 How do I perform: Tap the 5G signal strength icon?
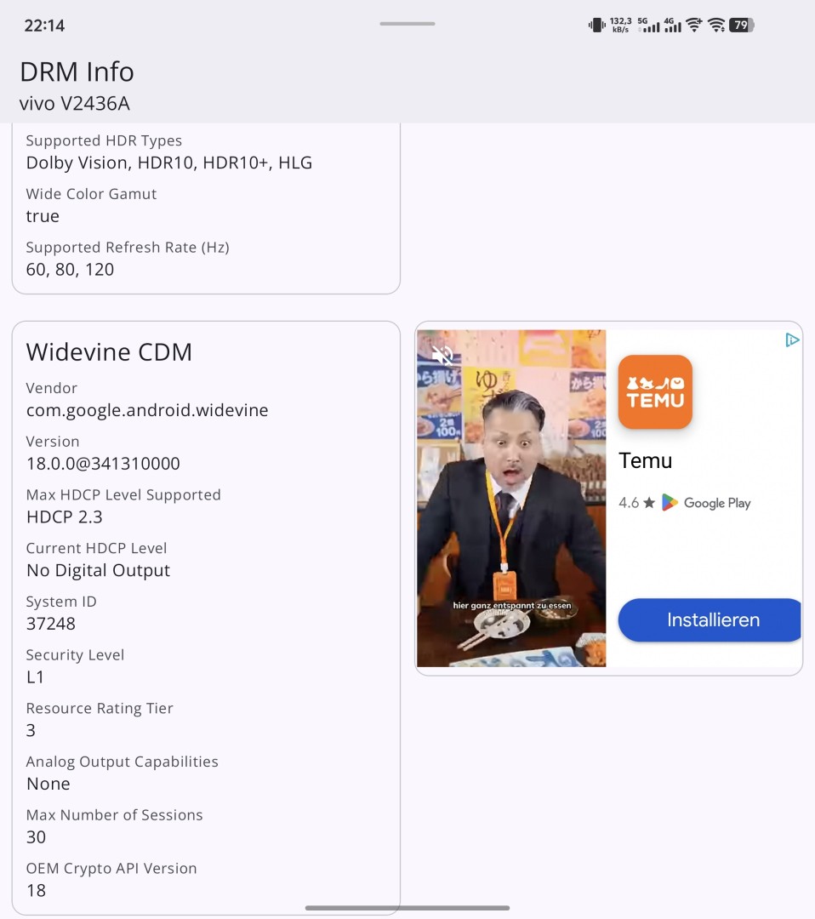650,26
